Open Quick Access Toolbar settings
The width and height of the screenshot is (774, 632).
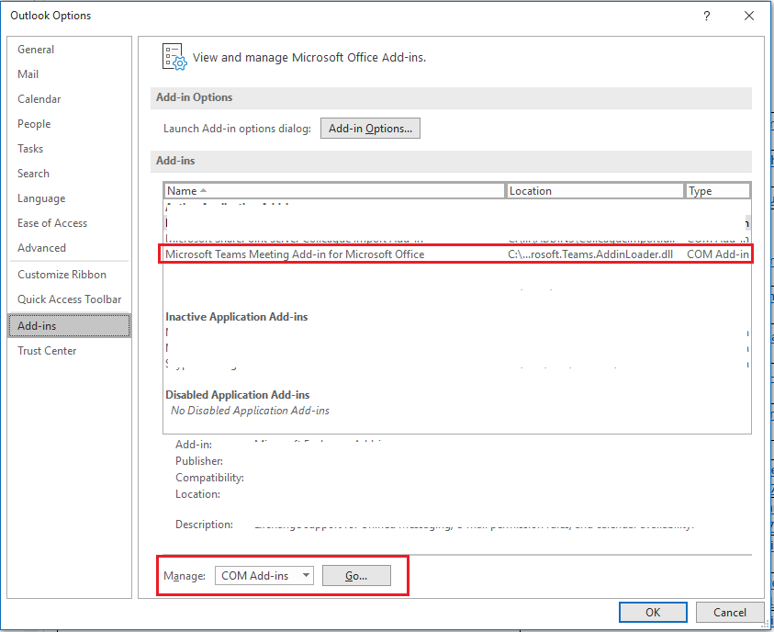coord(69,299)
